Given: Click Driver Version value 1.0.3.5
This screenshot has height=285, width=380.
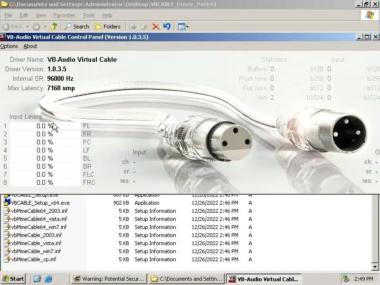Looking at the screenshot, I should (x=57, y=69).
